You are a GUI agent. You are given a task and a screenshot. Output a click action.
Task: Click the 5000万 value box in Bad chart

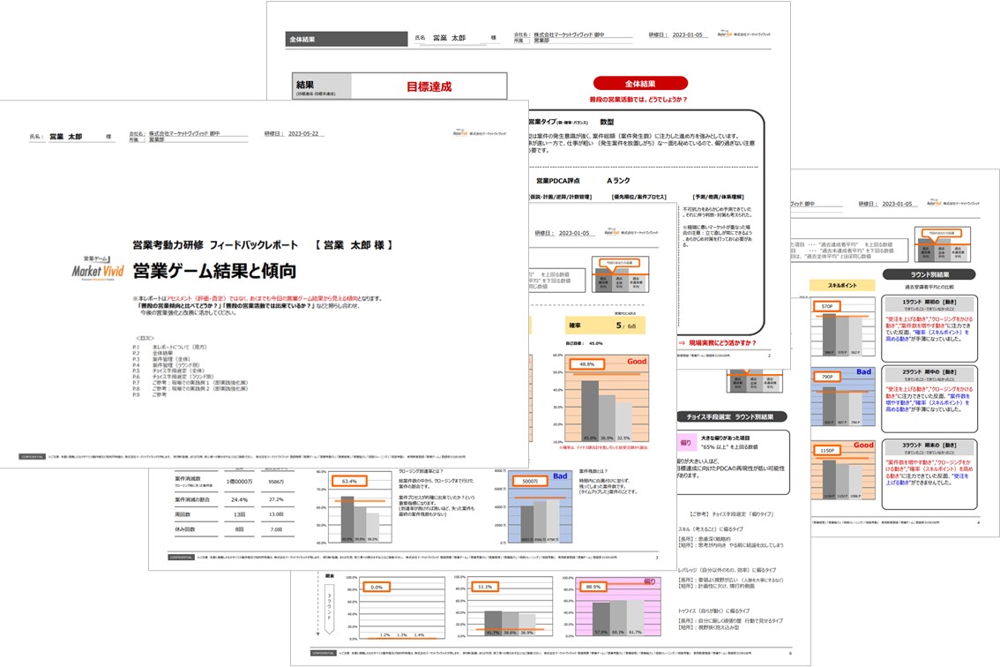[530, 481]
